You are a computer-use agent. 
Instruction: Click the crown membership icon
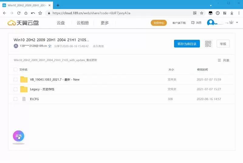click(231, 22)
